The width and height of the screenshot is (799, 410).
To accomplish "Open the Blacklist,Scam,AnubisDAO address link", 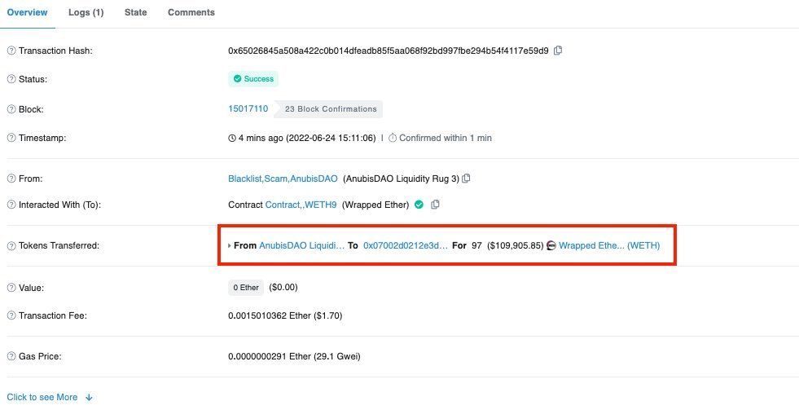I will (283, 179).
